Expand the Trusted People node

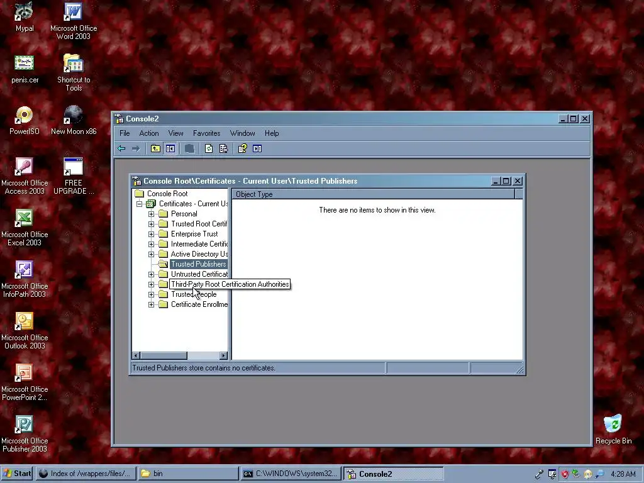(151, 294)
